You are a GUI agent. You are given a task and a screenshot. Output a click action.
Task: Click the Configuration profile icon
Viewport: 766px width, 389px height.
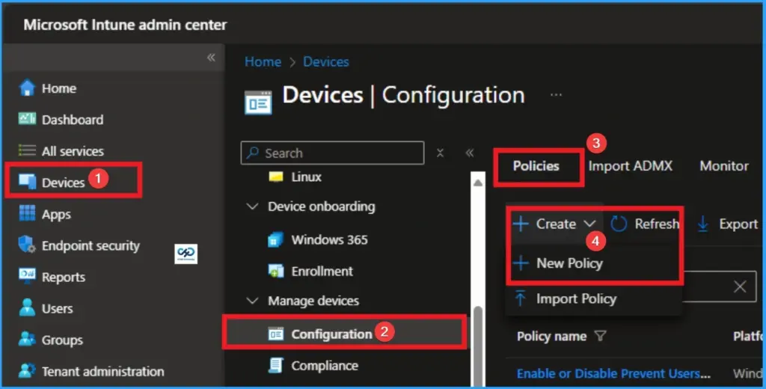coord(276,334)
